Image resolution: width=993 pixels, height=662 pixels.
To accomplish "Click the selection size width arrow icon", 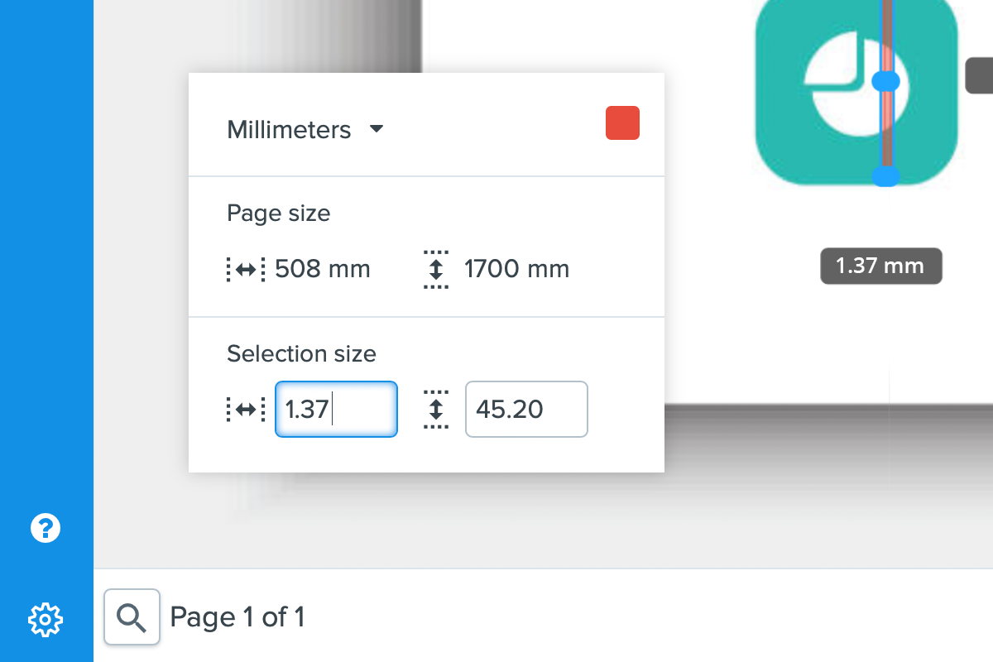I will point(245,409).
